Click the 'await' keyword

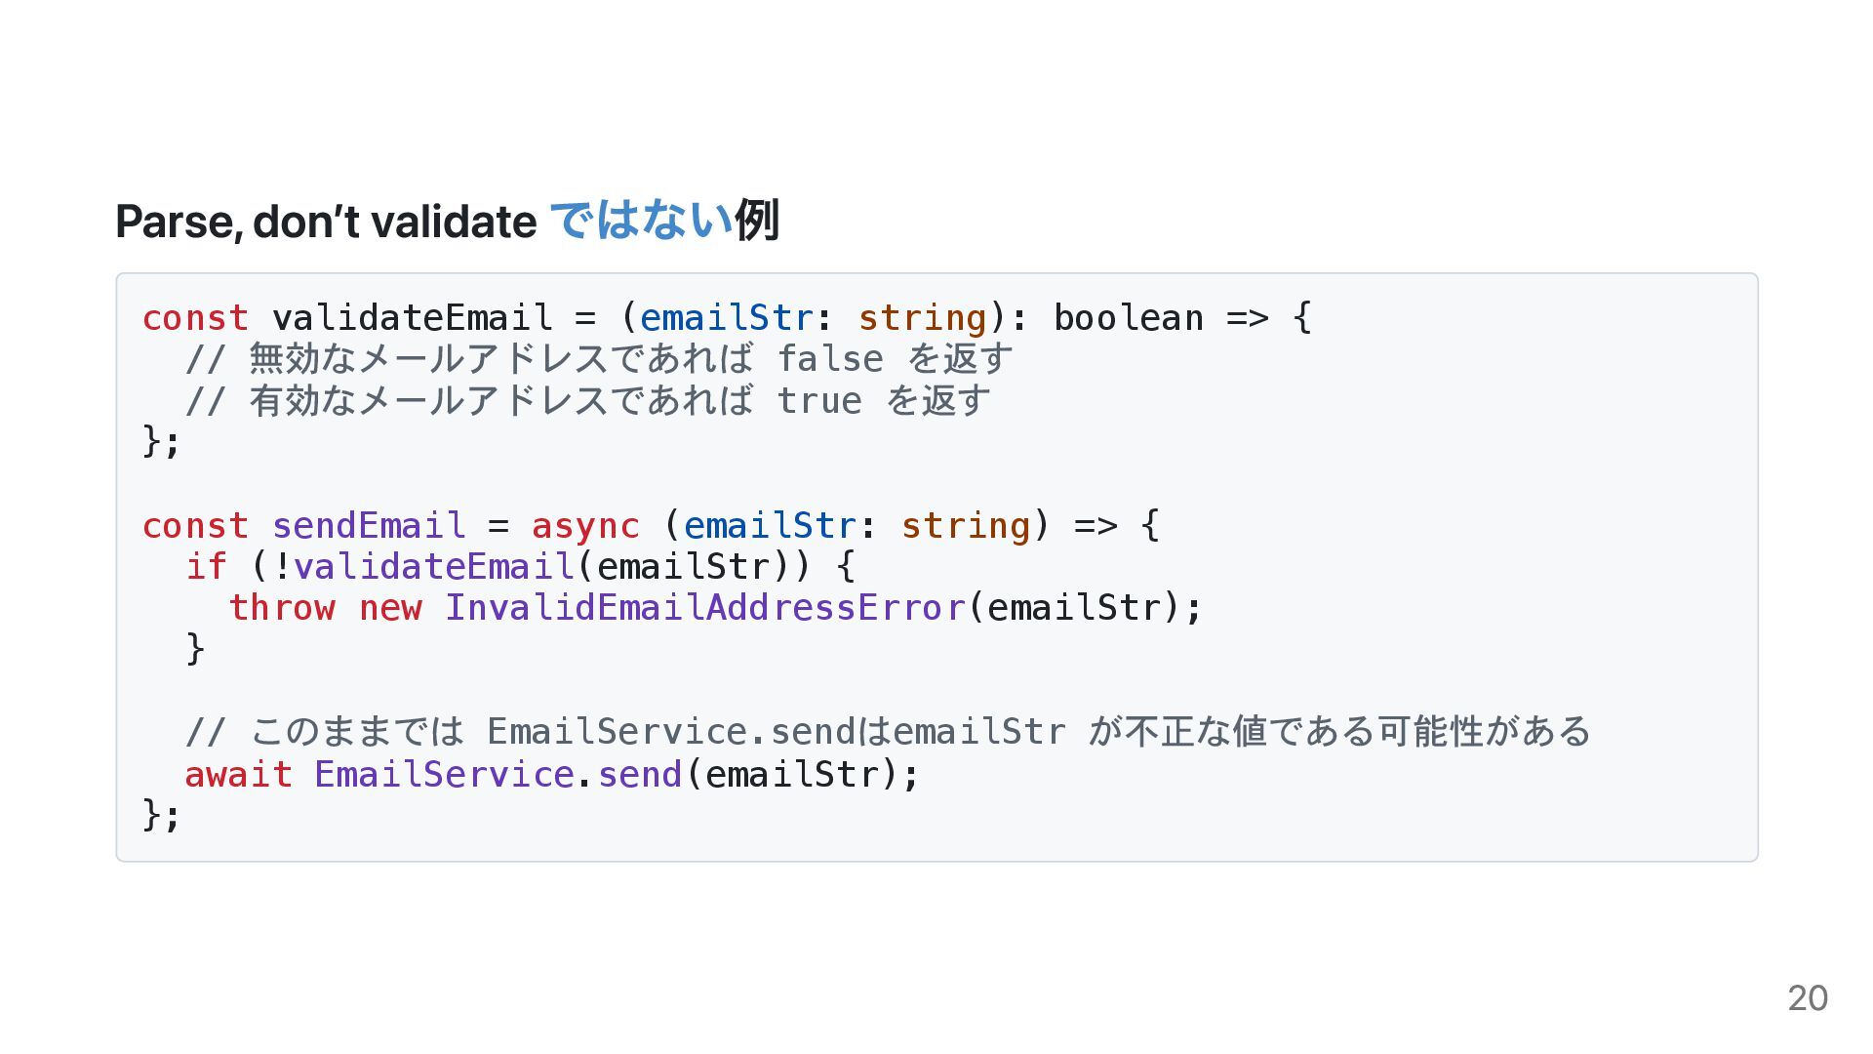pos(238,775)
